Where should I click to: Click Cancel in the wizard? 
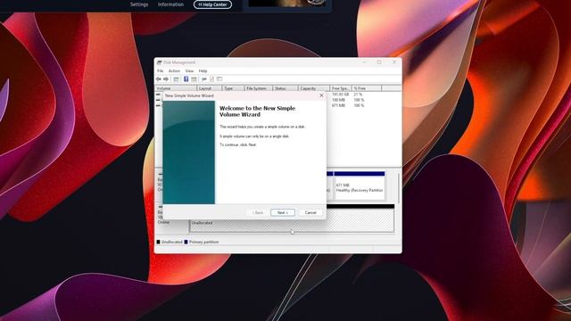310,212
